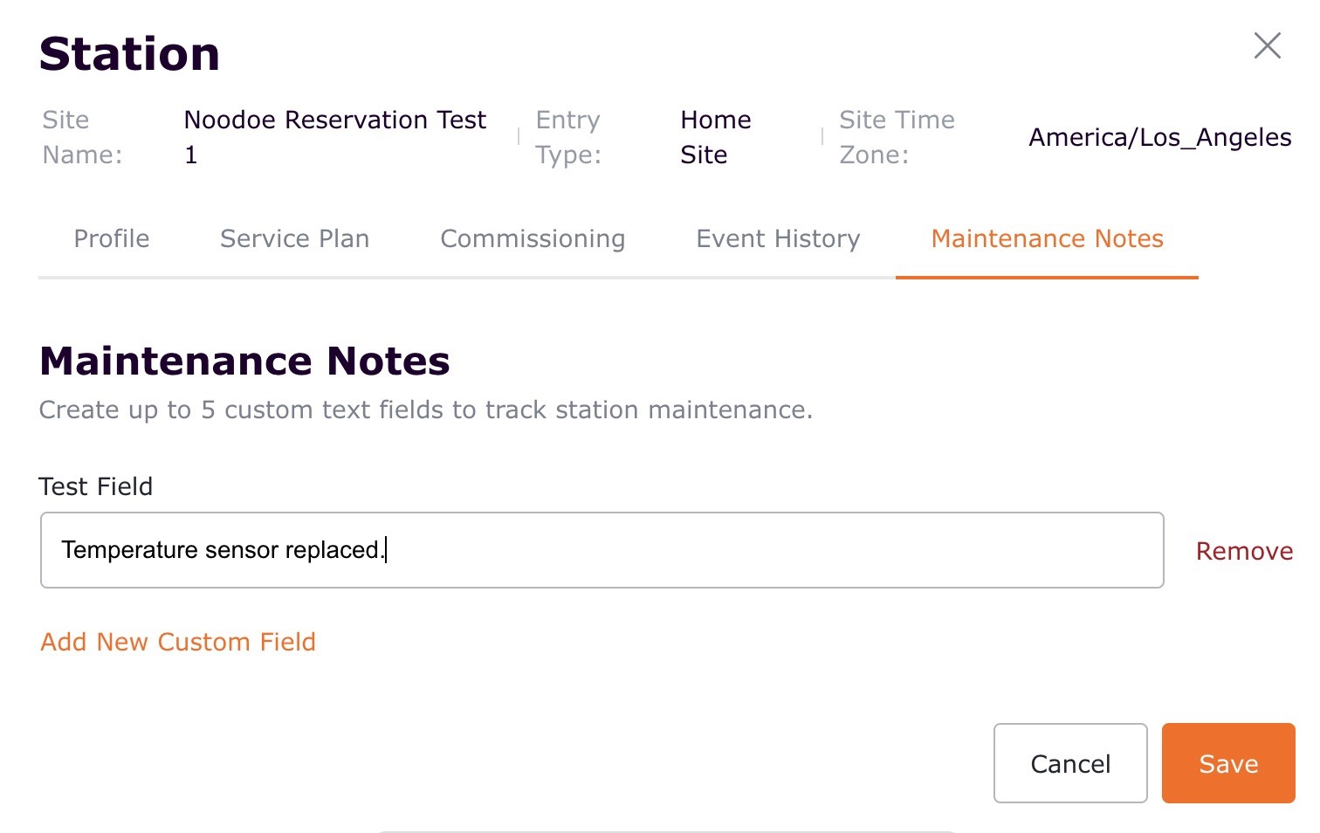The height and width of the screenshot is (833, 1320).
Task: Click the Site Time Zone label
Action: point(897,137)
